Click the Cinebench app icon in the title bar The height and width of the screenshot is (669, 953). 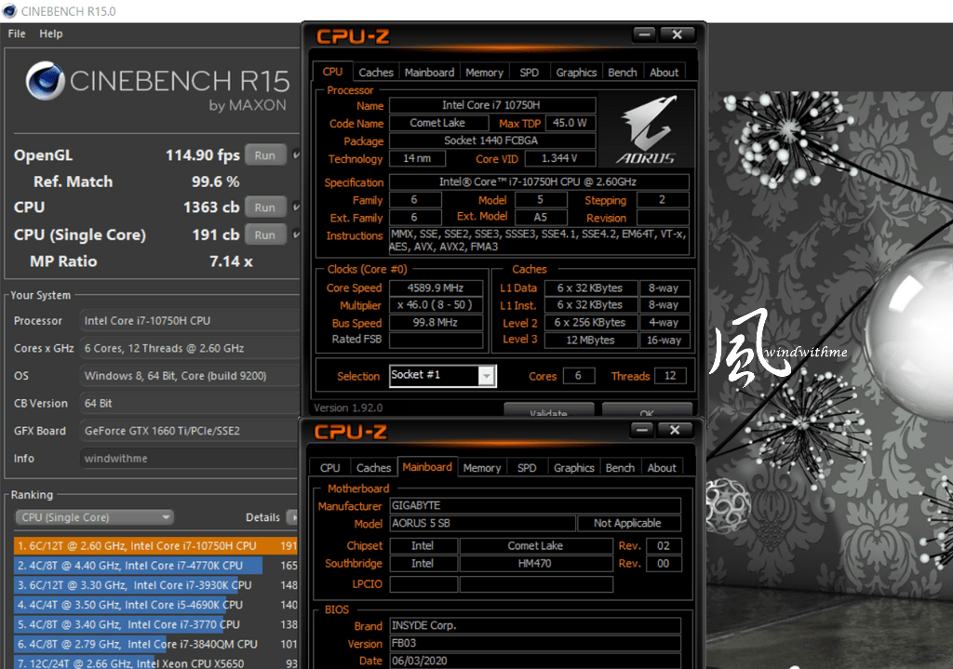click(x=9, y=11)
